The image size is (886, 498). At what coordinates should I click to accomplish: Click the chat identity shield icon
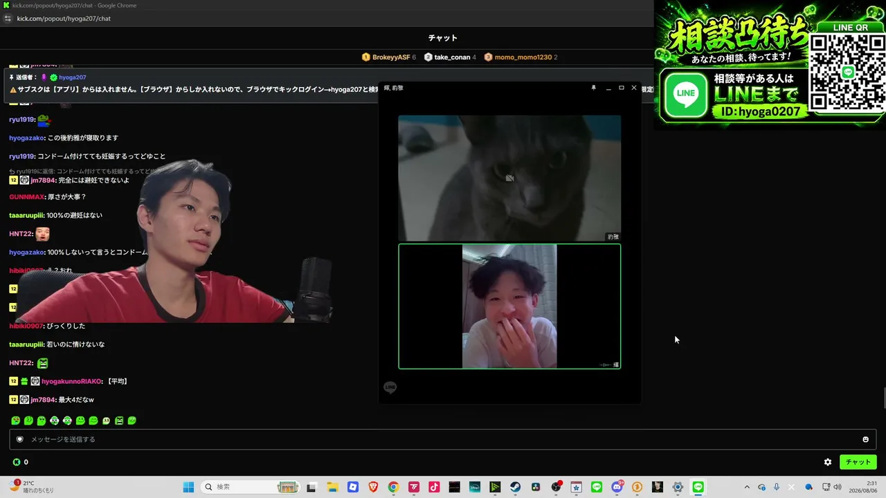20,439
